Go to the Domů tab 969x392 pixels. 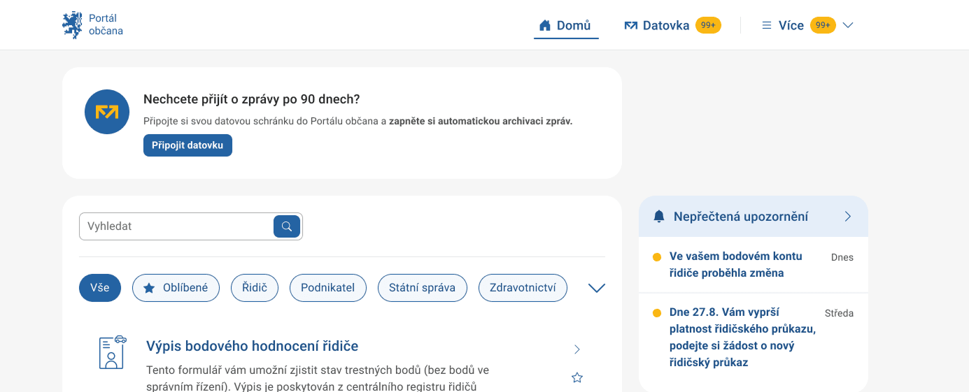point(565,25)
